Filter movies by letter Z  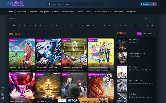click(153, 25)
